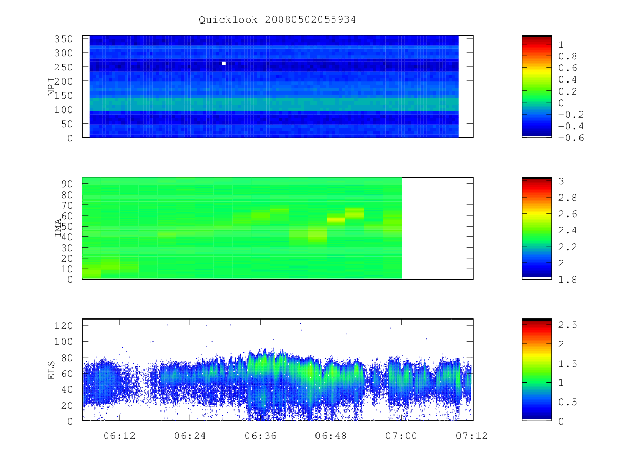631x473 pixels.
Task: Click the title Quicklook 20080502055934
Action: (x=278, y=19)
